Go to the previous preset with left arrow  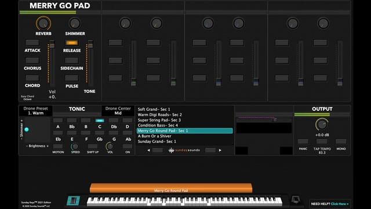(148, 150)
